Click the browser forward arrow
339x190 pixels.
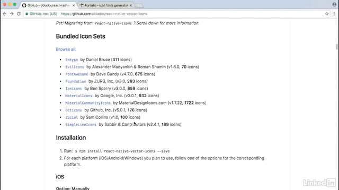click(12, 14)
